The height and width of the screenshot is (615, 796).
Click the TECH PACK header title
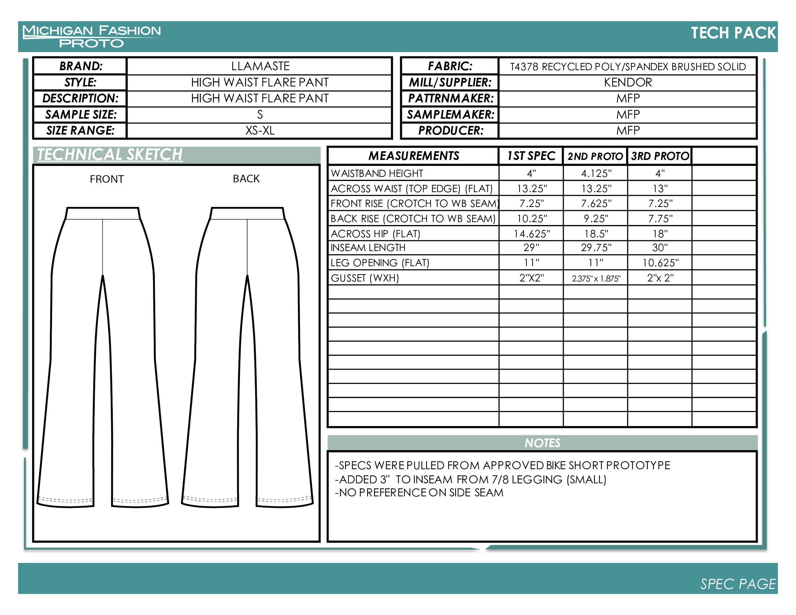[733, 33]
